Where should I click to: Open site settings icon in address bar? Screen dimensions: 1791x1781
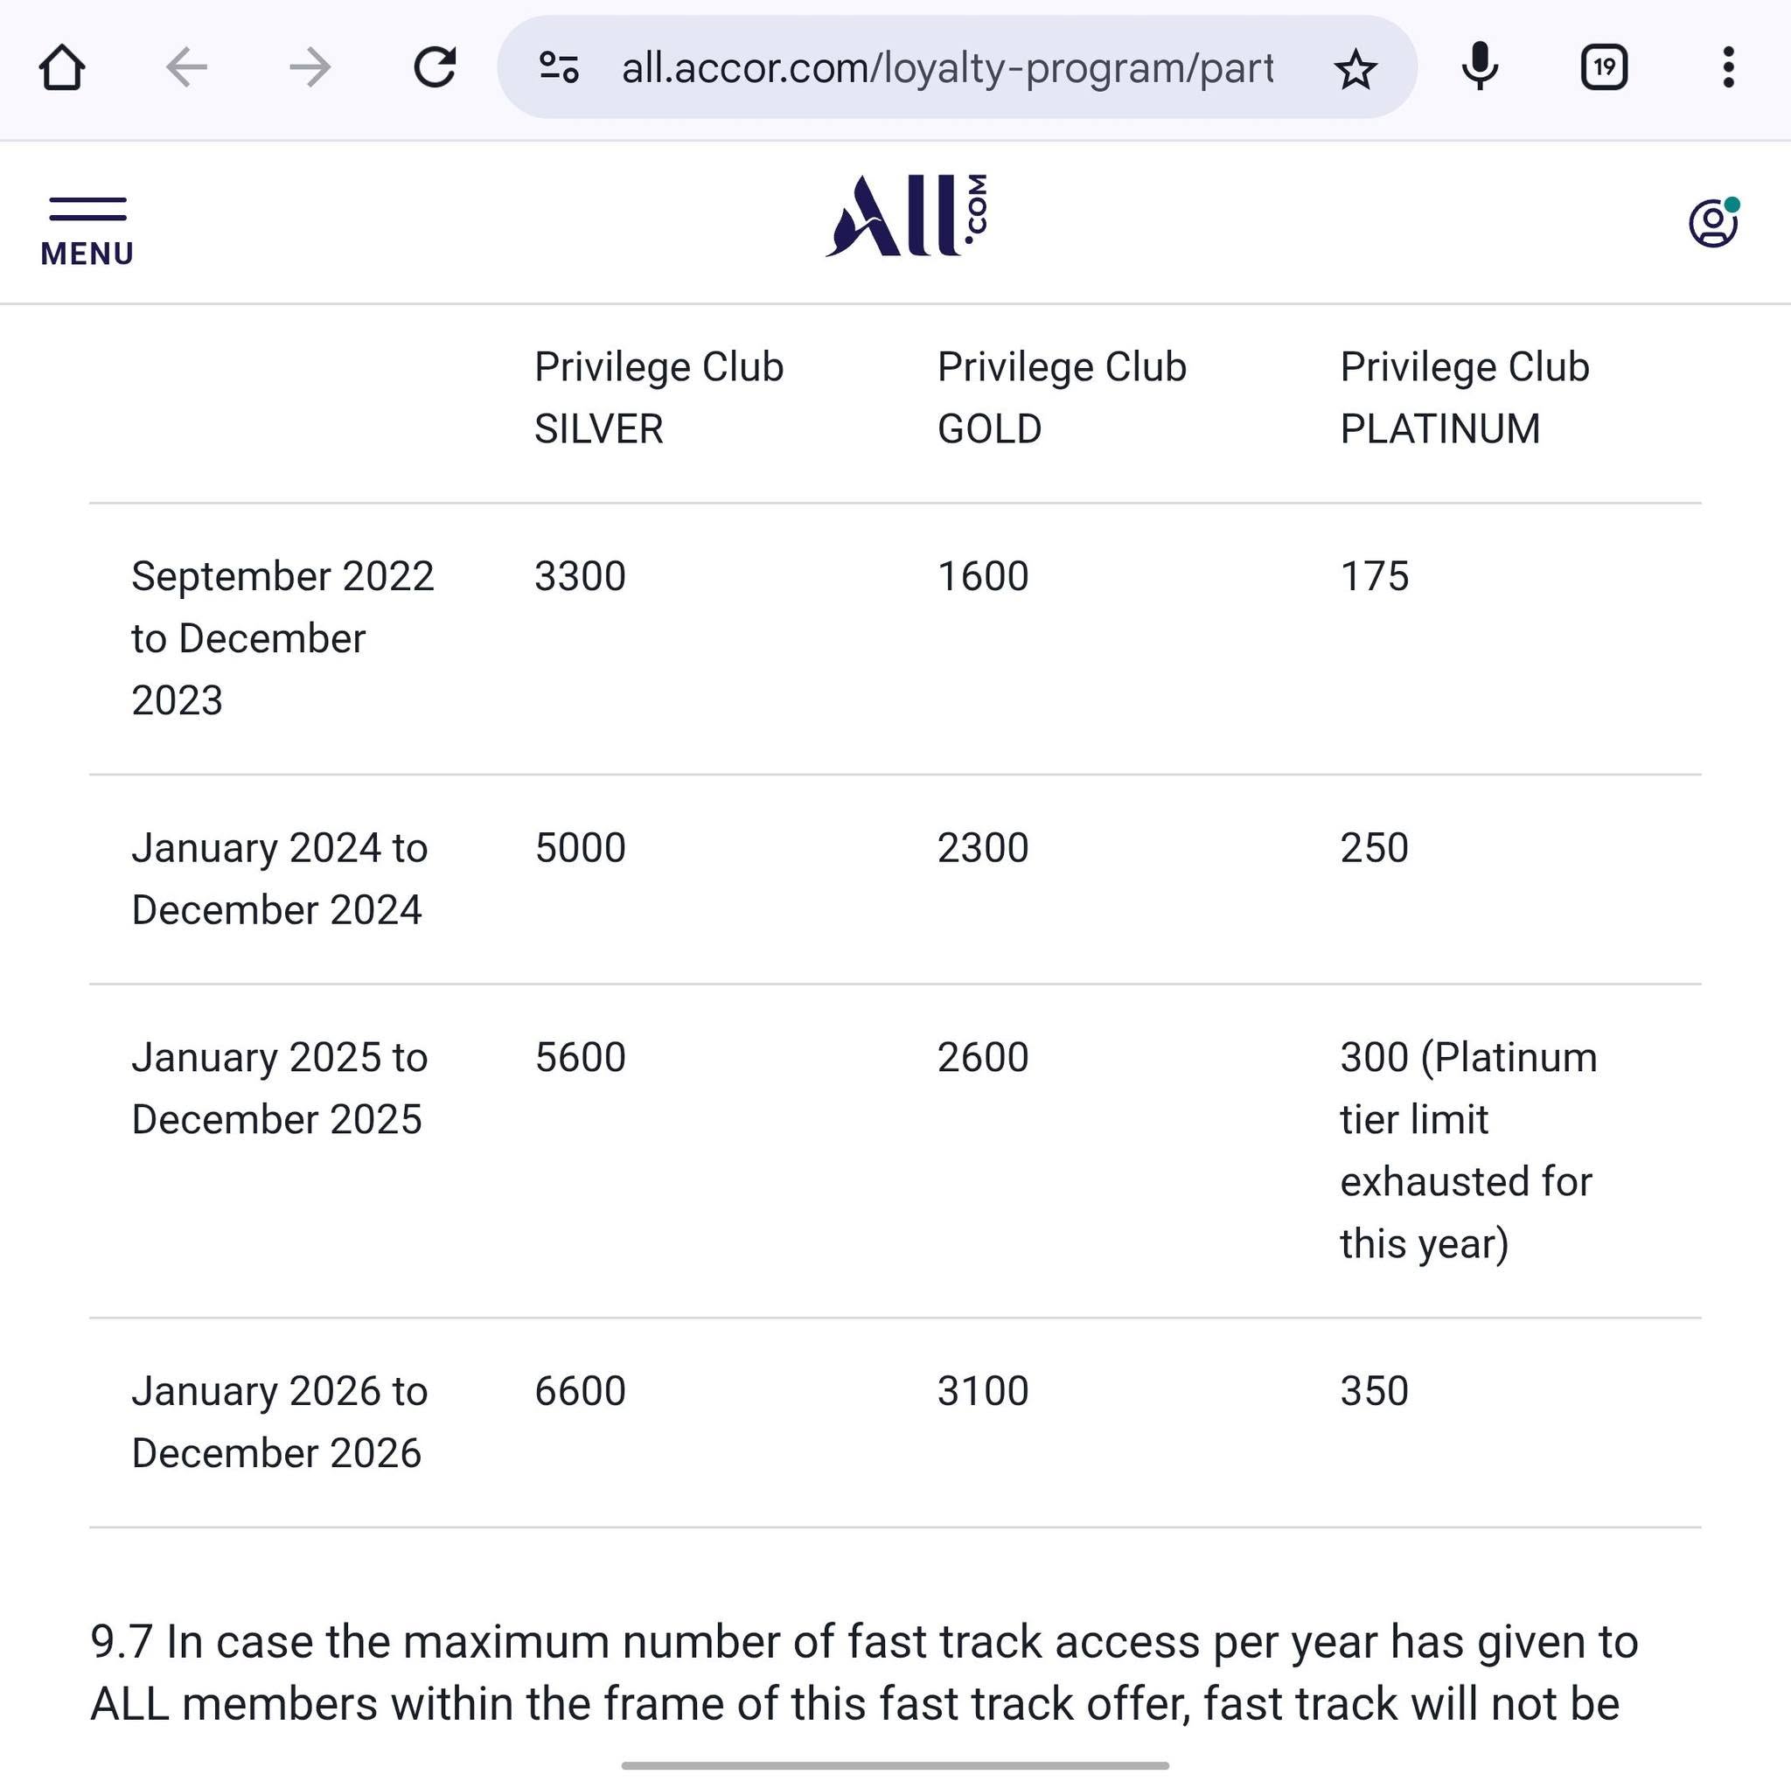click(559, 67)
